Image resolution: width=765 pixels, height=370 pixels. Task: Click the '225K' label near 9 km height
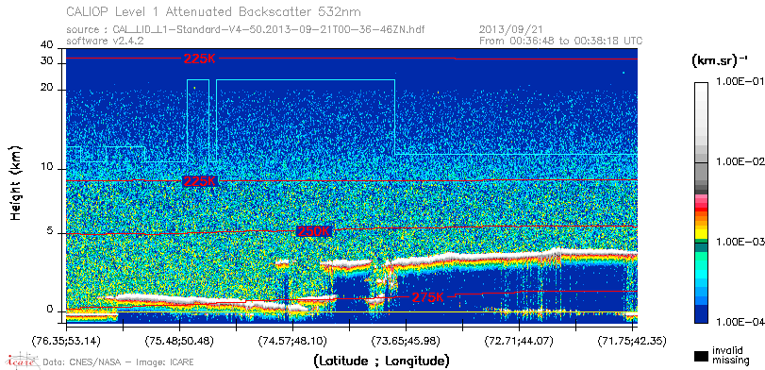click(199, 181)
